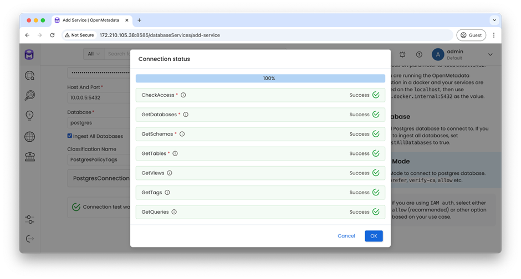521x279 pixels.
Task: Click the 100% connection progress bar
Action: (260, 79)
